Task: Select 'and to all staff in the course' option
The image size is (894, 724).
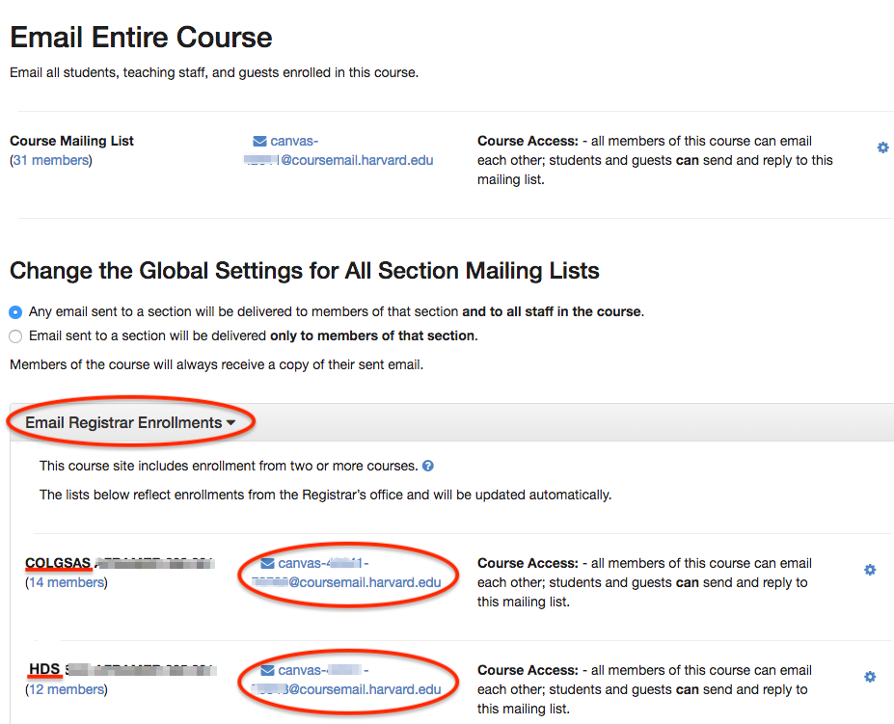Action: 15,312
